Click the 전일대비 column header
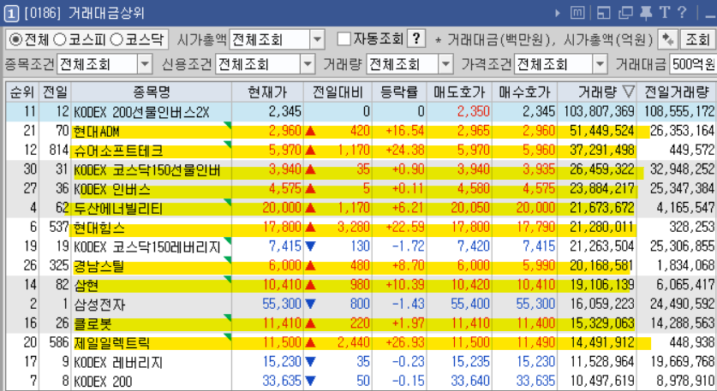This screenshot has width=717, height=391. pyautogui.click(x=338, y=92)
